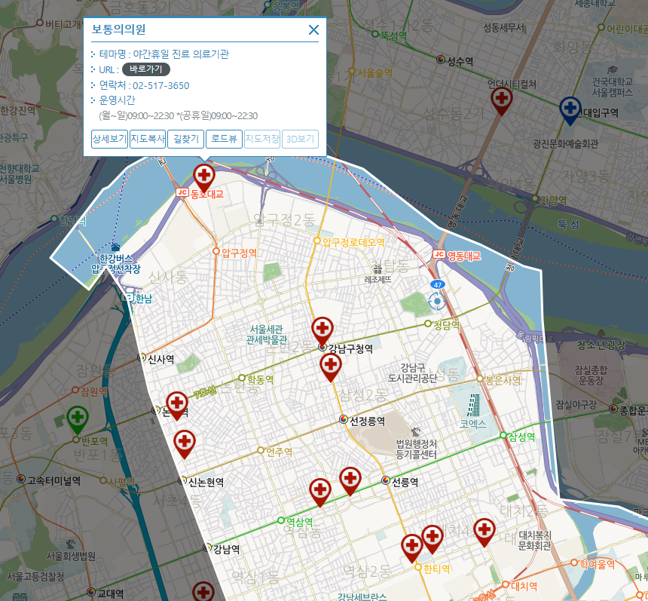The height and width of the screenshot is (601, 648).
Task: Click 고속터미널역 station label
Action: [53, 480]
